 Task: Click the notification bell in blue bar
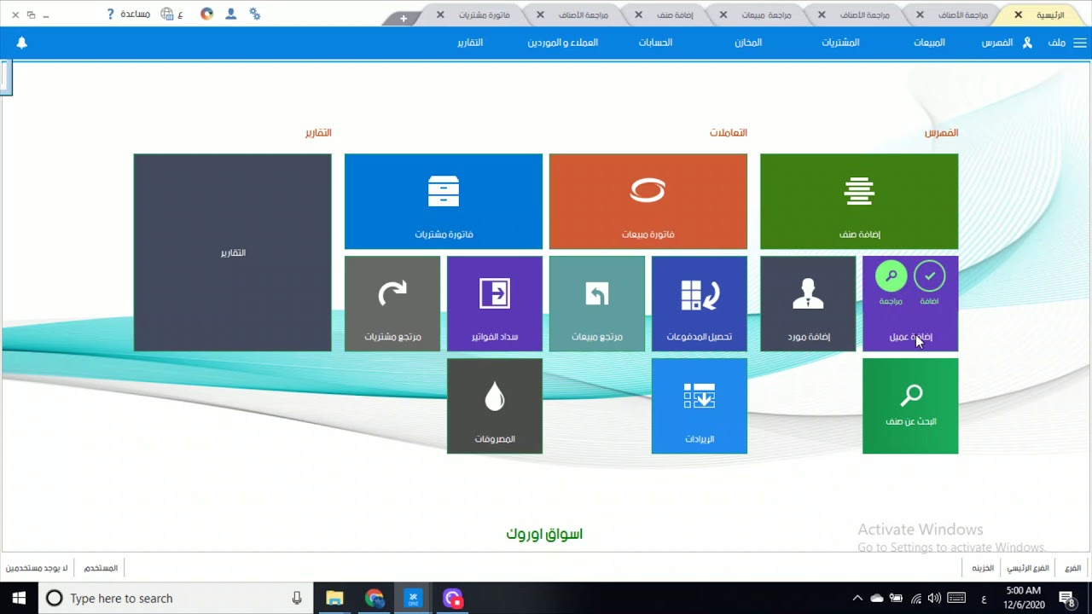click(22, 43)
